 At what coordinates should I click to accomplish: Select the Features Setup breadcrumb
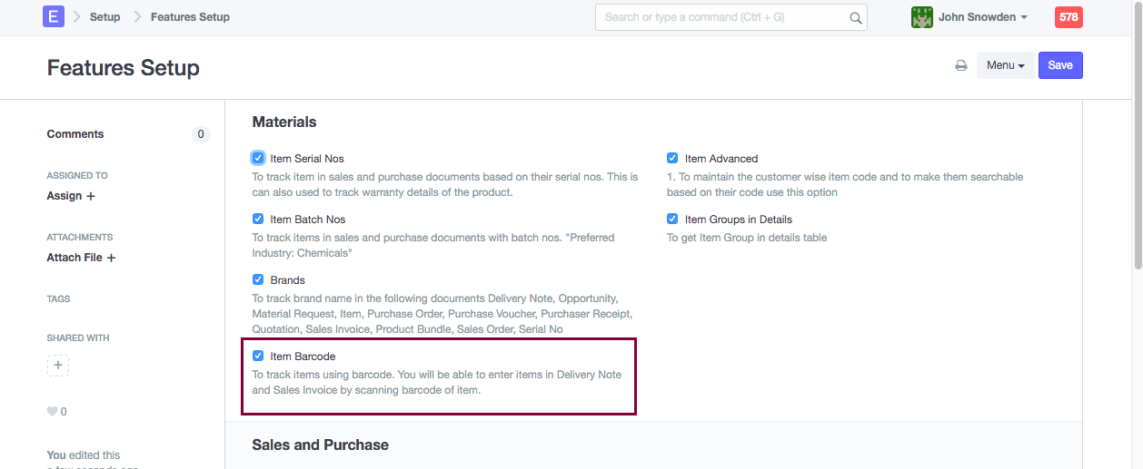190,17
